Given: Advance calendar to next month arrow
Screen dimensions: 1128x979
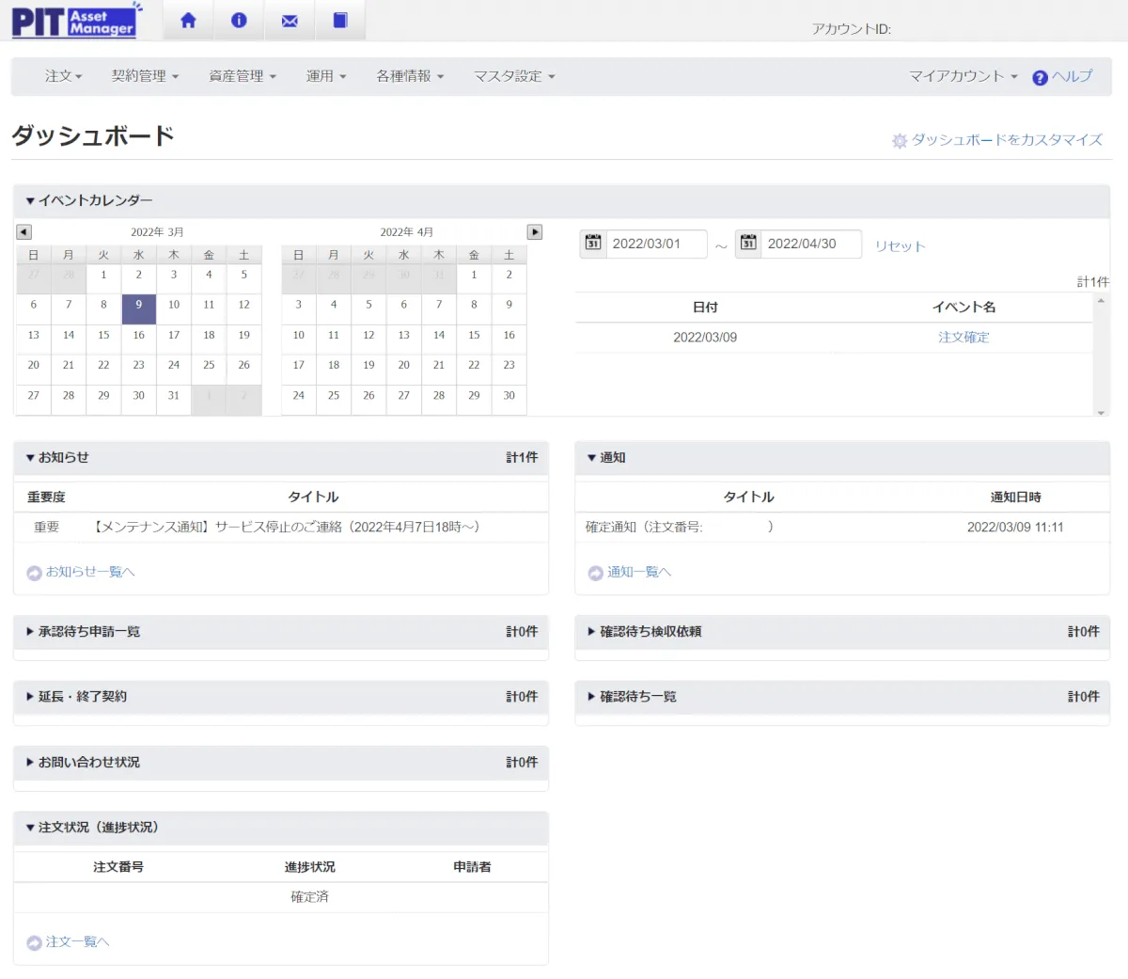Looking at the screenshot, I should click(x=535, y=232).
